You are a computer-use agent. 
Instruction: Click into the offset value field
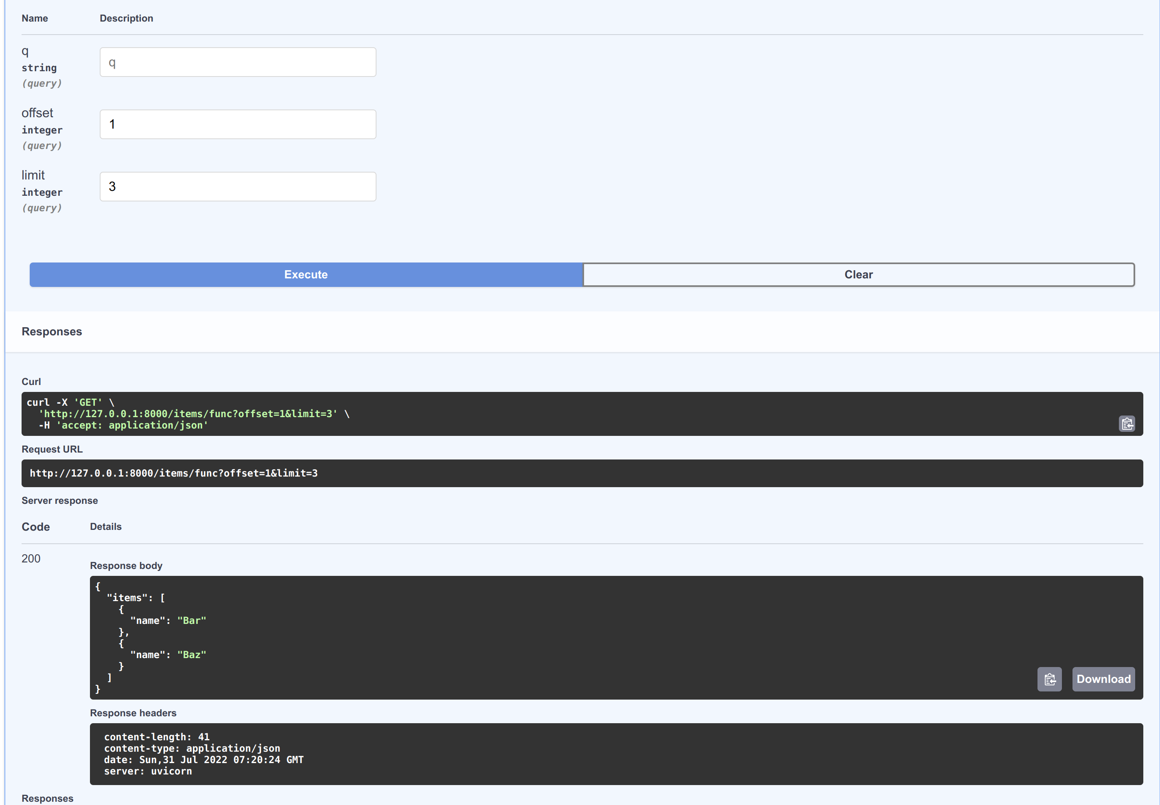[x=238, y=125]
